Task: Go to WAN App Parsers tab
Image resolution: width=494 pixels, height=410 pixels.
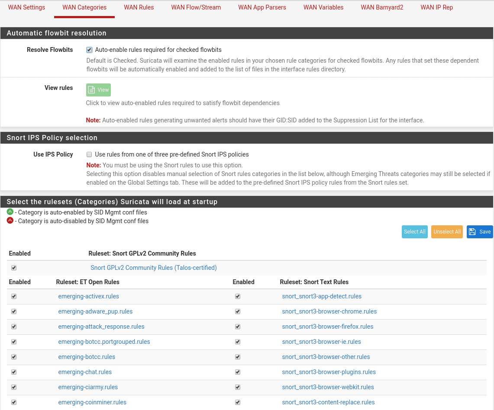Action: (x=262, y=7)
